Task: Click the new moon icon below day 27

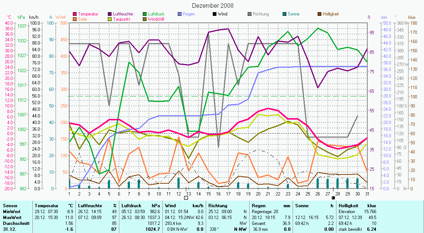Action: pos(333,198)
